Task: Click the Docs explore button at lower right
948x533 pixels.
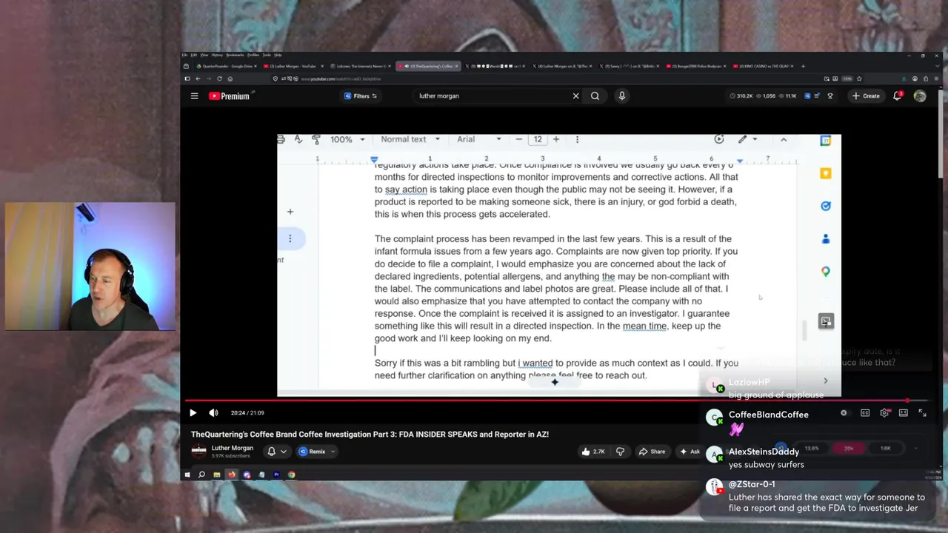Action: point(826,321)
